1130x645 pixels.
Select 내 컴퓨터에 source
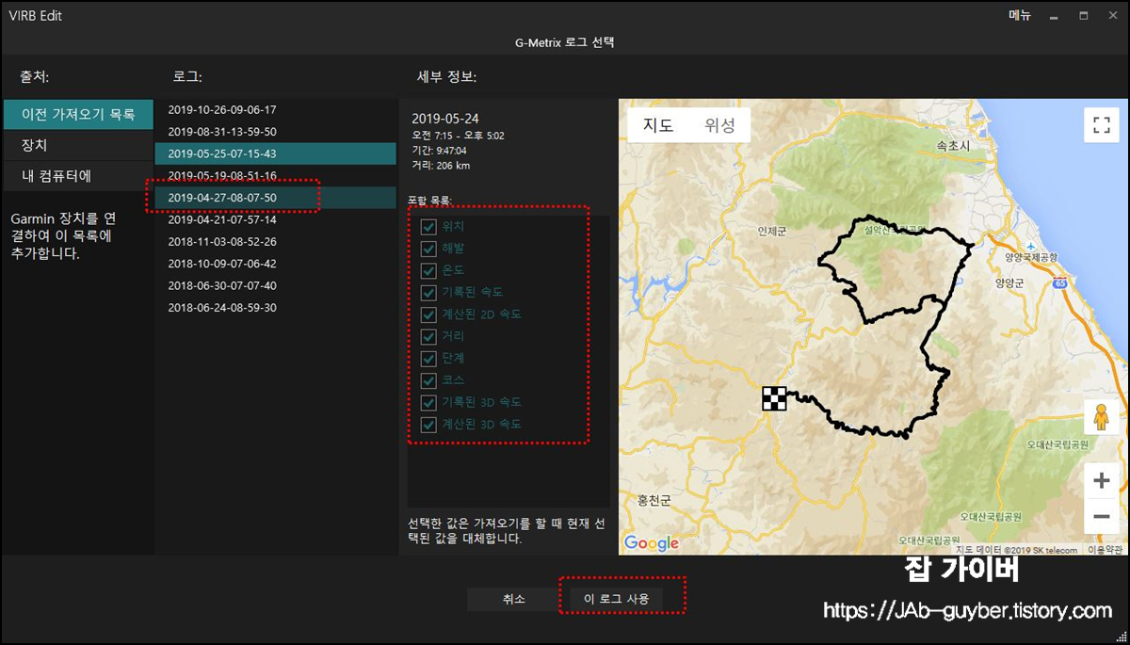[78, 176]
